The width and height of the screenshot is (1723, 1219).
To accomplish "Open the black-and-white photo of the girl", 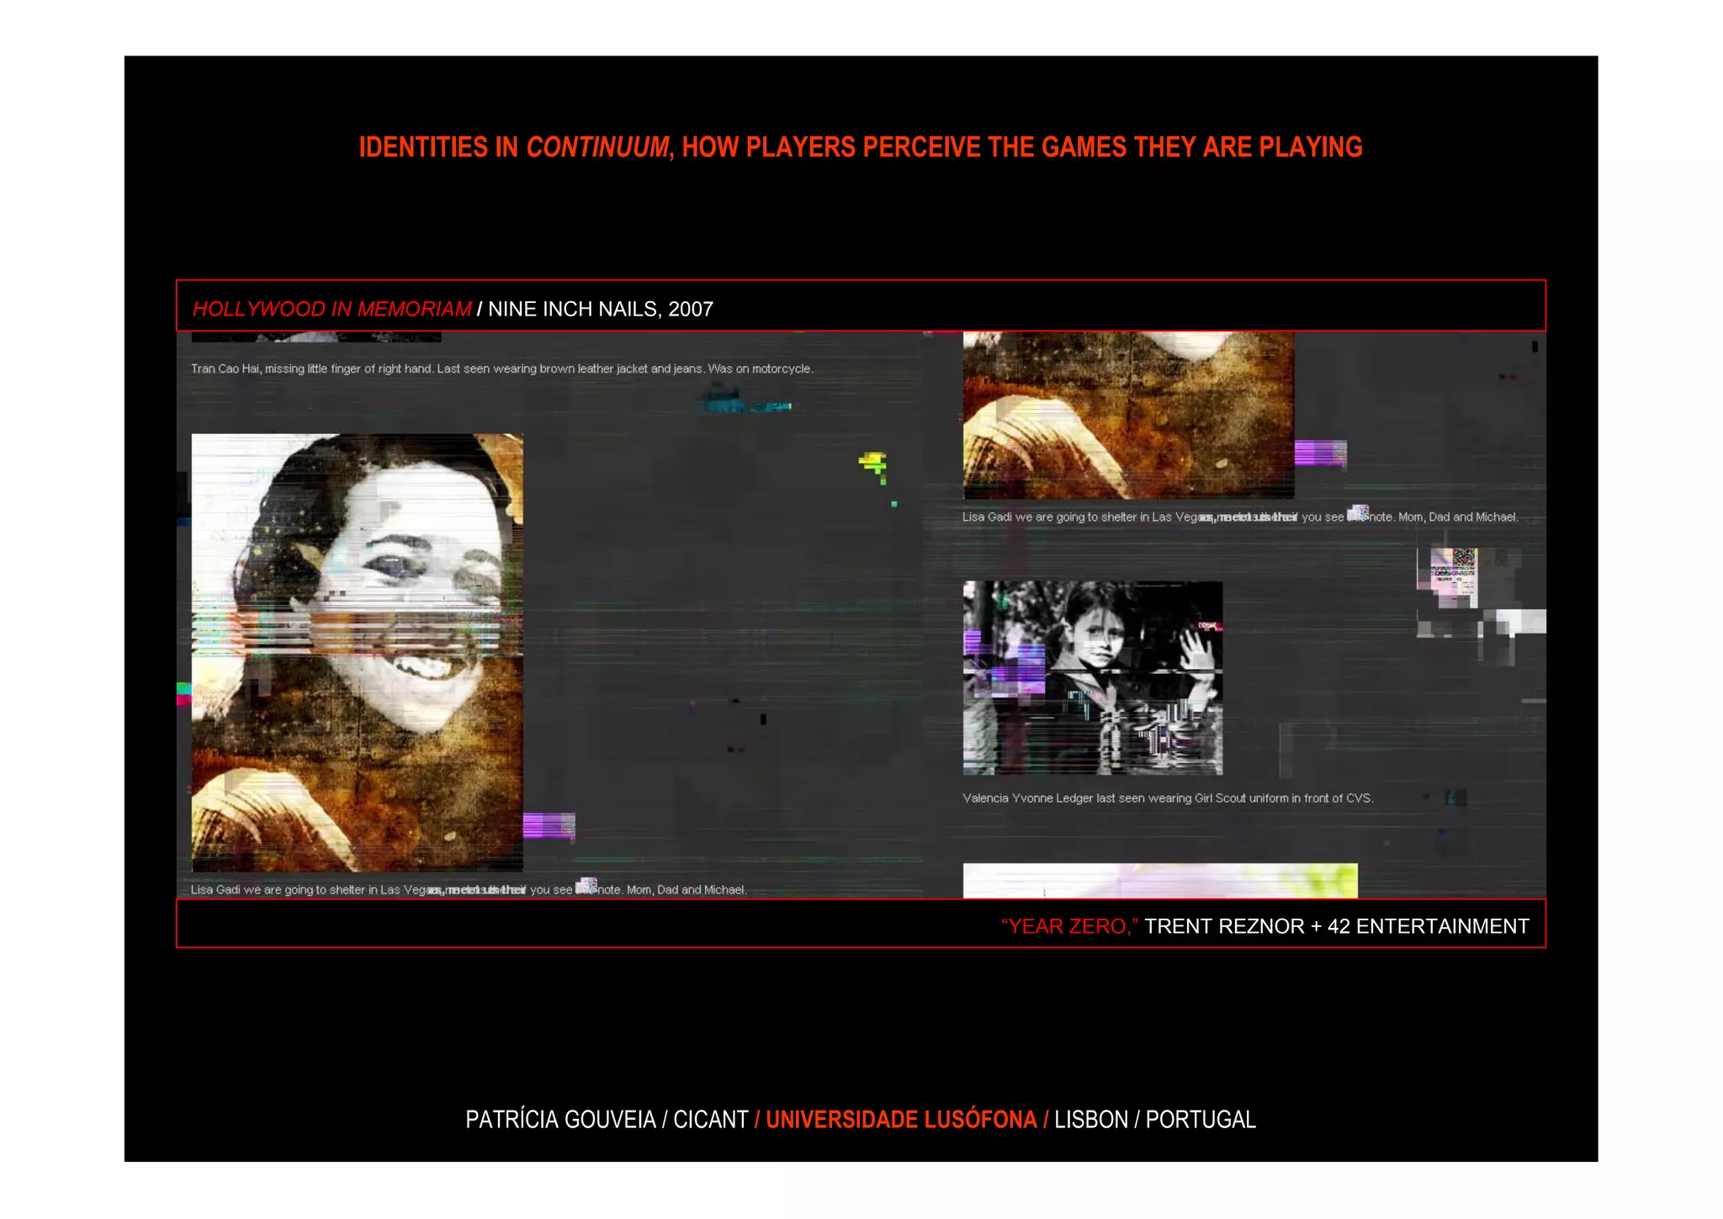I will [1092, 677].
